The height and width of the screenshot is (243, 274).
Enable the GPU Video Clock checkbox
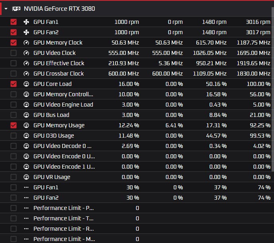(x=14, y=53)
